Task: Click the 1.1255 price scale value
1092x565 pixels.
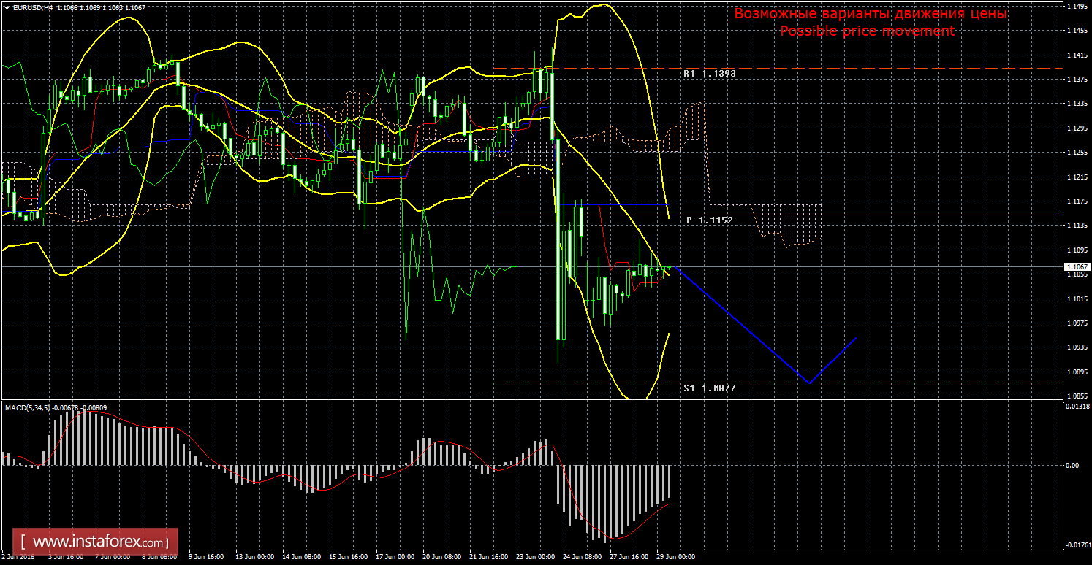Action: [1077, 153]
